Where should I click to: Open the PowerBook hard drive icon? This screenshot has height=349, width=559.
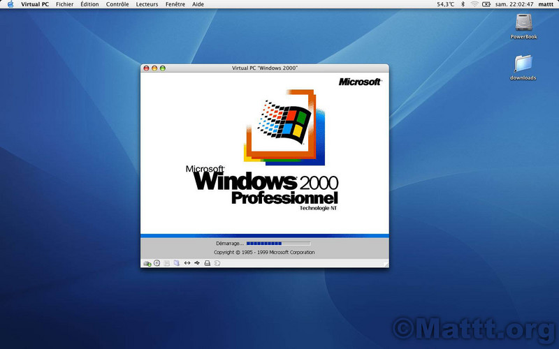[x=523, y=22]
